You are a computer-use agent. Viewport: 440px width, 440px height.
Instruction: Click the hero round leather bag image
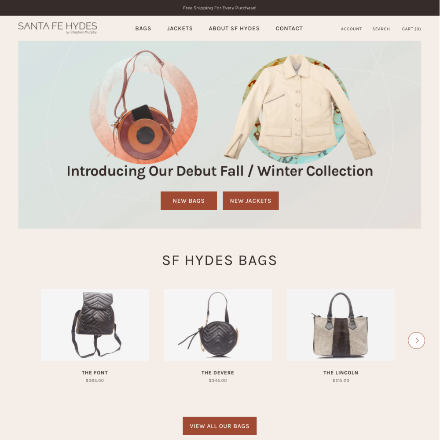click(x=144, y=106)
